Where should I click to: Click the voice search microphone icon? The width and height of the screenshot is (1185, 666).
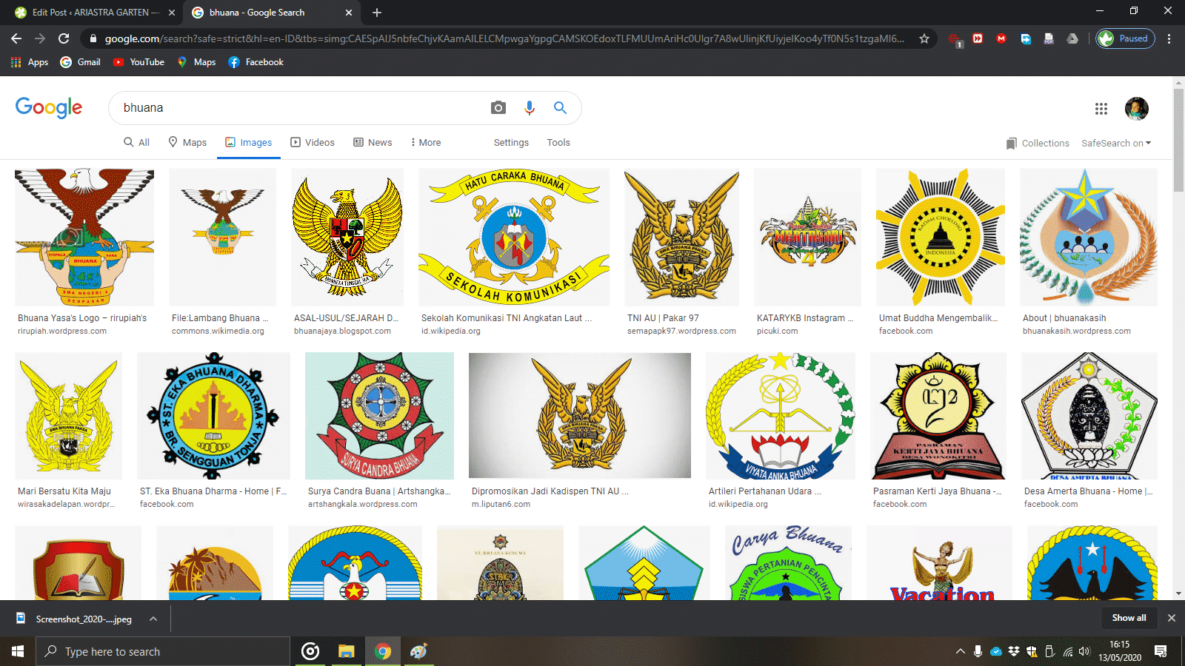[530, 108]
